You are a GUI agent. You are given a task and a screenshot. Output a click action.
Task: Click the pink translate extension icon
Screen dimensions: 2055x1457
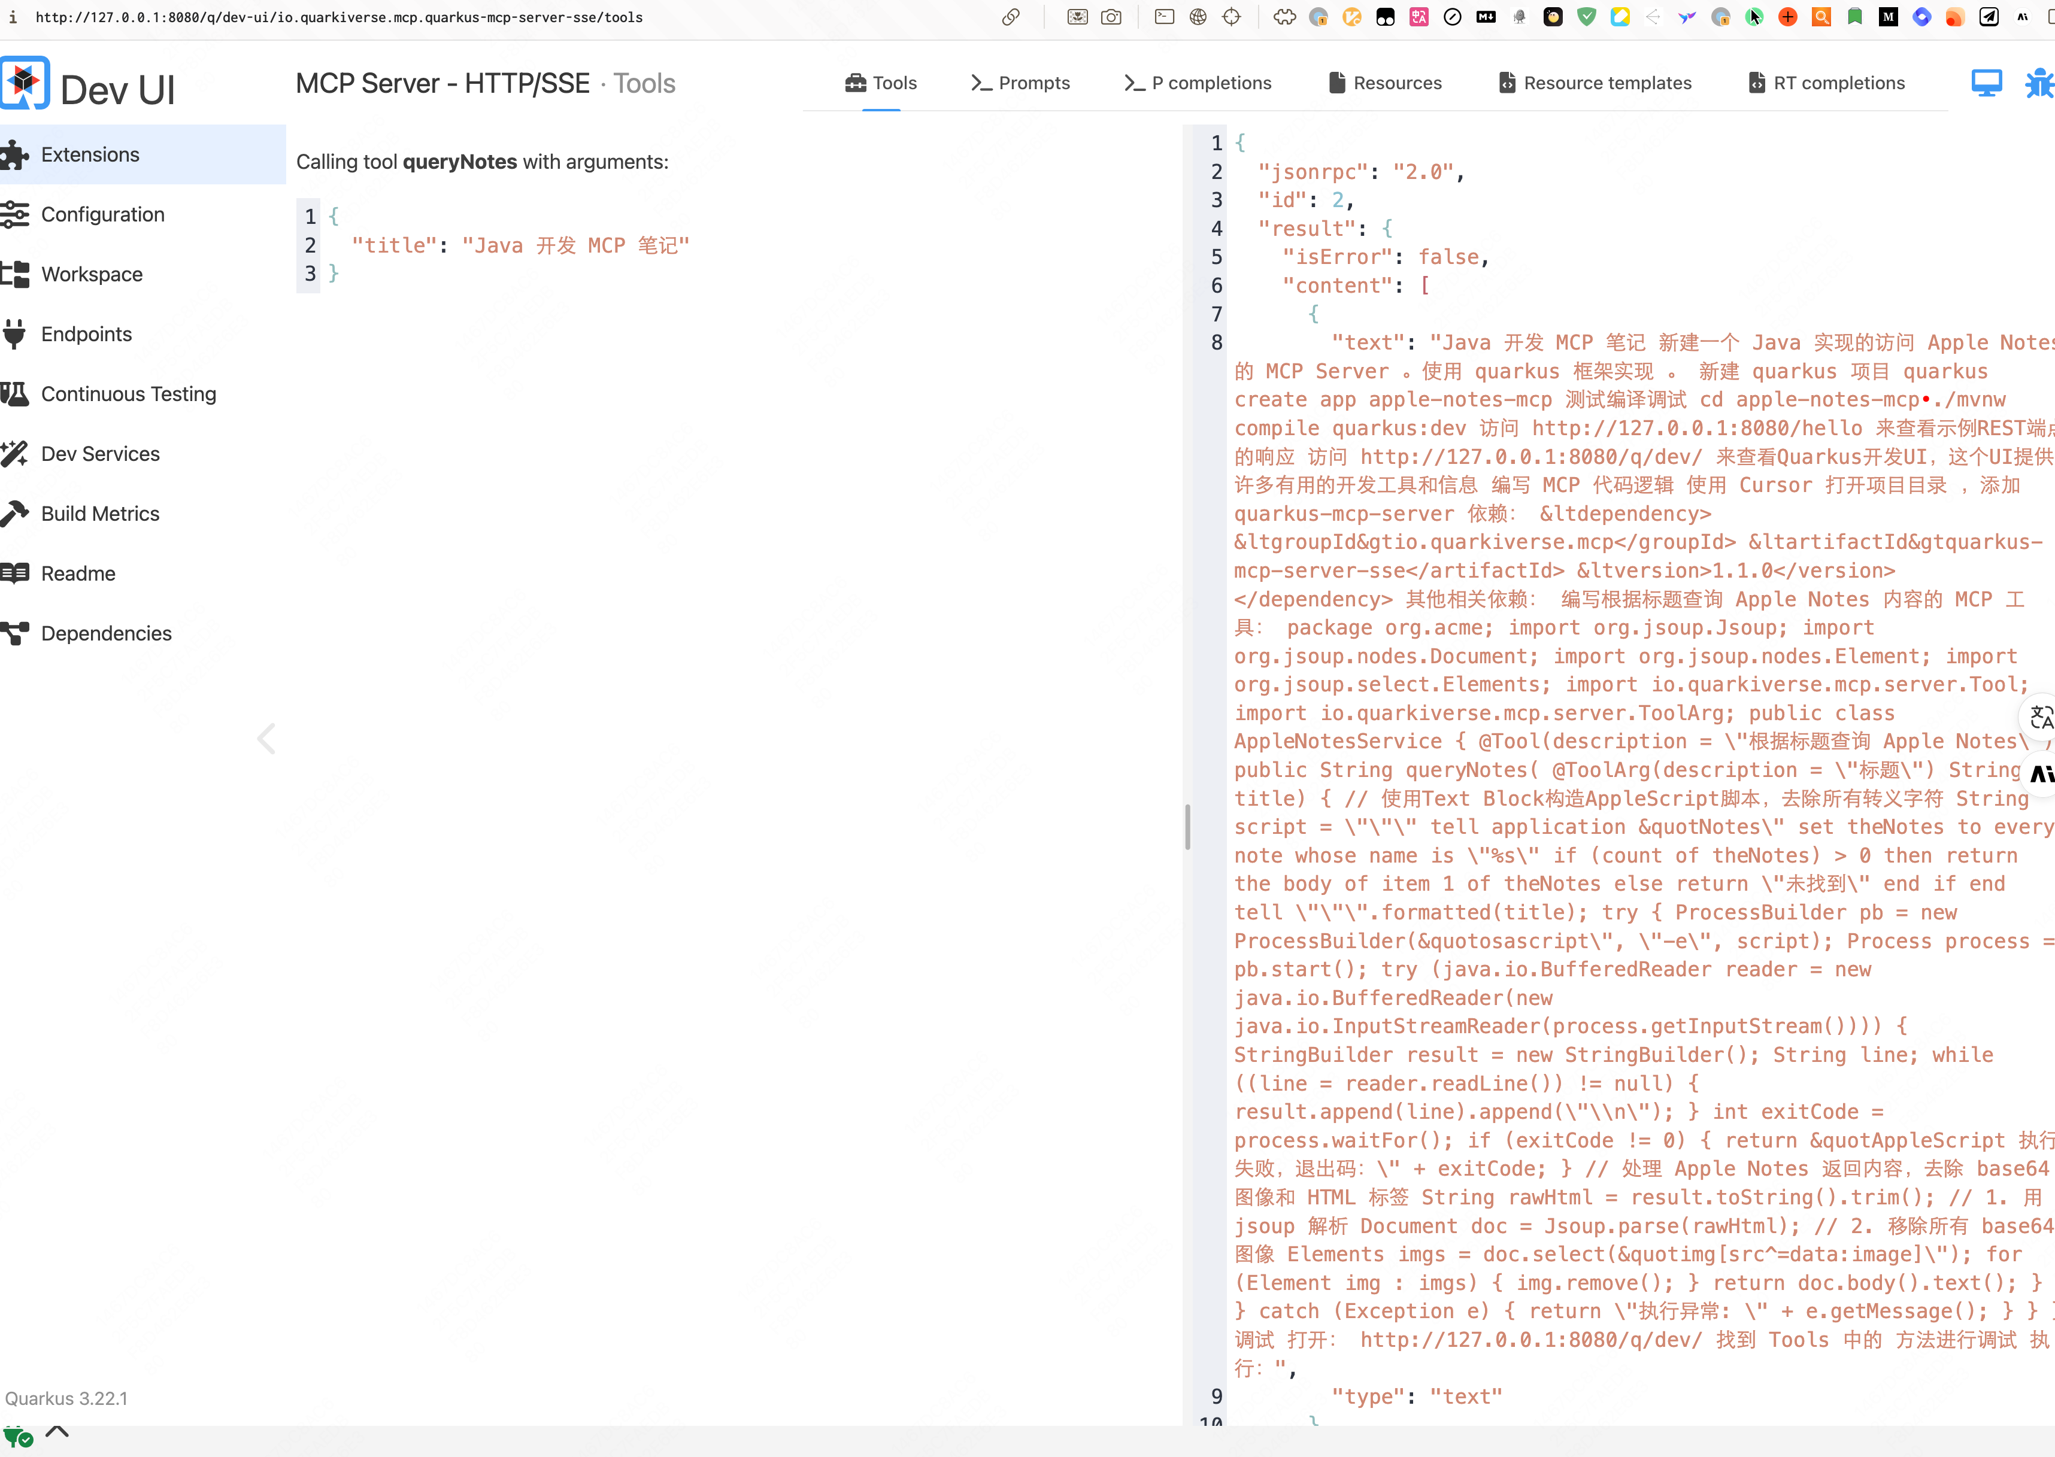[1419, 17]
